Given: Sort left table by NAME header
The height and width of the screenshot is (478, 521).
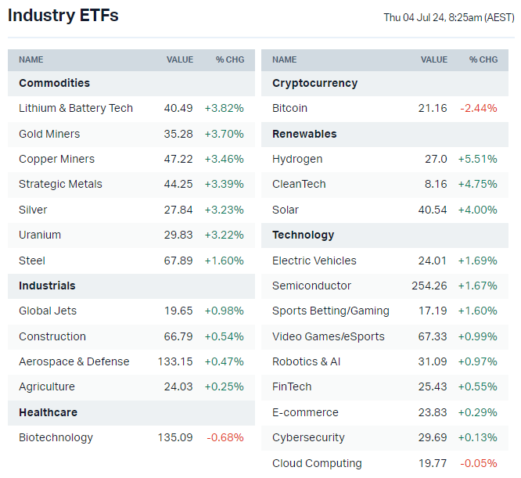Looking at the screenshot, I should coord(31,59).
